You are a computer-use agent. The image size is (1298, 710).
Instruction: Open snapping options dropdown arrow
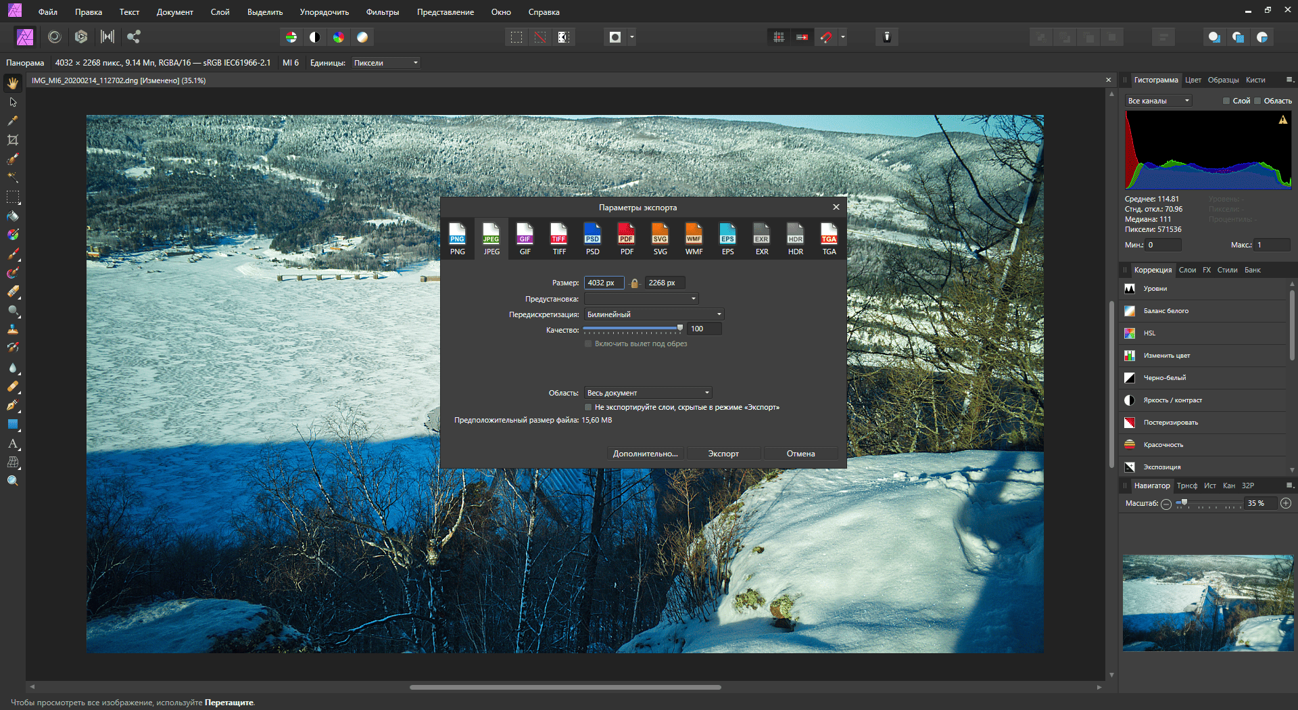click(x=843, y=37)
